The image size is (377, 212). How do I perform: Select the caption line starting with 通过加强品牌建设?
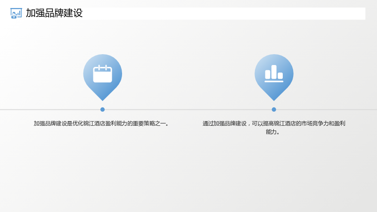pyautogui.click(x=274, y=123)
